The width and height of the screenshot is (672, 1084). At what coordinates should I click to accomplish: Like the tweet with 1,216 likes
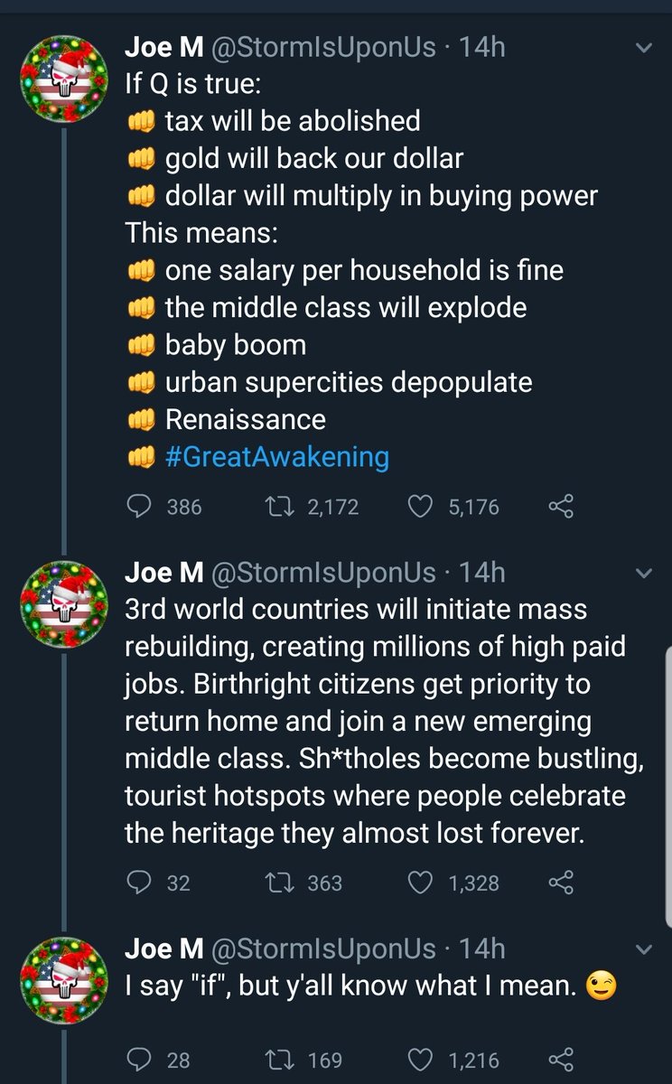(x=421, y=1059)
